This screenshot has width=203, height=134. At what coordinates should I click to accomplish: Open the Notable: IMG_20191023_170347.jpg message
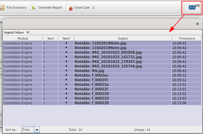click(108, 62)
